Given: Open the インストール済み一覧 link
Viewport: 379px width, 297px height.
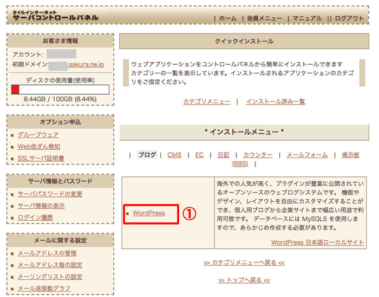Looking at the screenshot, I should pos(275,102).
